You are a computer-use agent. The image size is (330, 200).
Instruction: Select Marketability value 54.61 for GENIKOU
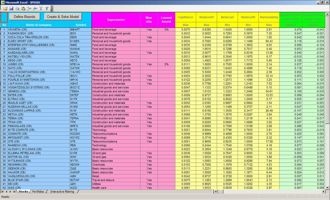tap(269, 91)
